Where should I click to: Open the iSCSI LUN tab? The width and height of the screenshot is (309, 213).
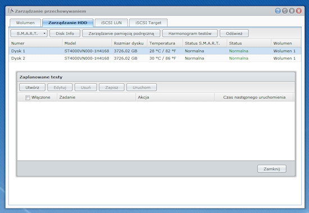(x=111, y=22)
